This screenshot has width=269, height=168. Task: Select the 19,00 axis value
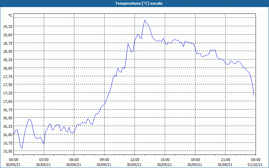pos(8,35)
